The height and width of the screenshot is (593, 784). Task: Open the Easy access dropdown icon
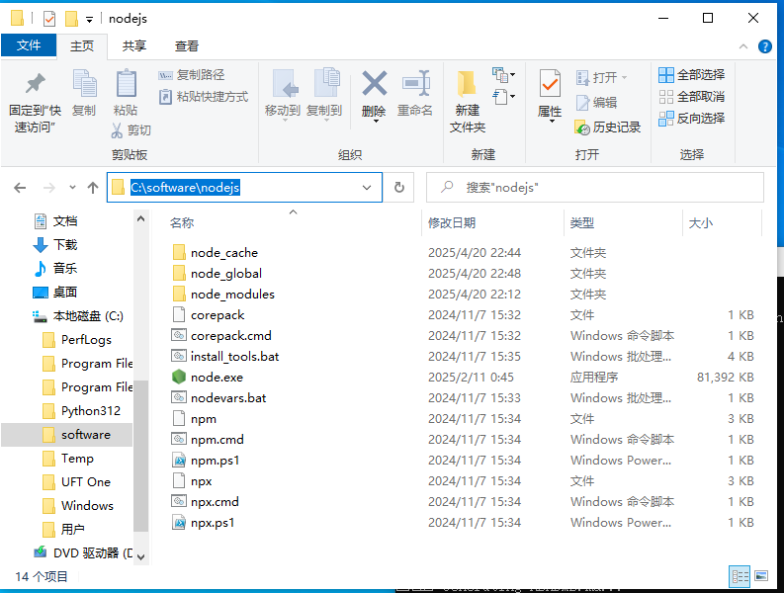coord(503,97)
